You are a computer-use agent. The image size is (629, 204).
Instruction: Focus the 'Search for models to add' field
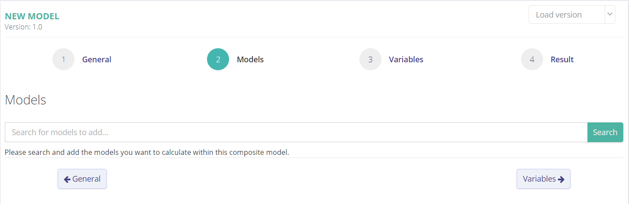[x=296, y=132]
